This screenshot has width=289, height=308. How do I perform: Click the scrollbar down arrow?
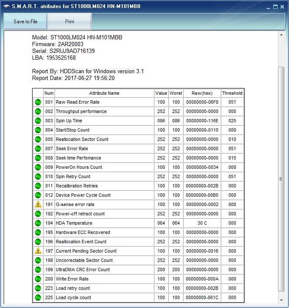[281, 300]
